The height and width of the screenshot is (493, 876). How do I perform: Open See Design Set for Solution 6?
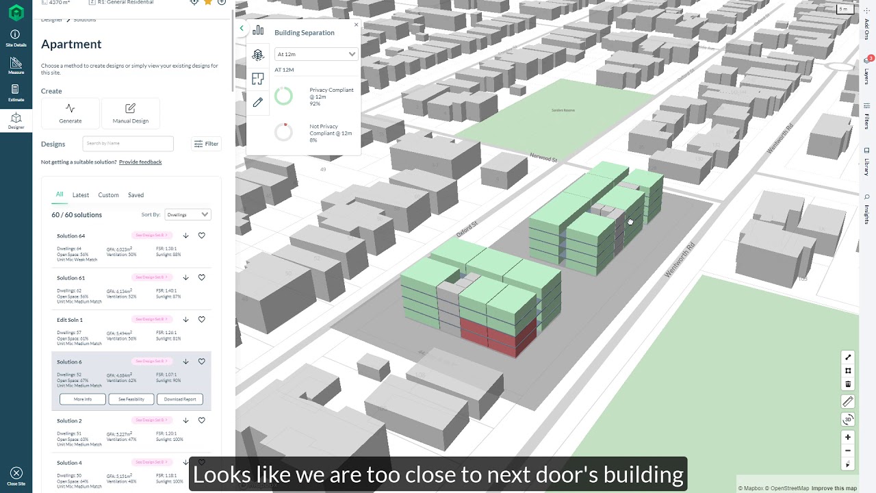151,361
